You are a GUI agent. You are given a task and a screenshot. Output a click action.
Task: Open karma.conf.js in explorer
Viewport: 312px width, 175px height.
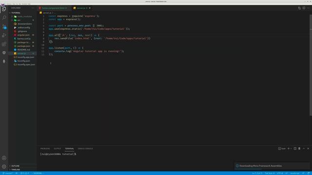pyautogui.click(x=23, y=39)
